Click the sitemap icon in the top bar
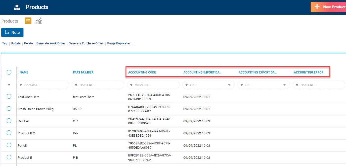This screenshot has width=346, height=166. [x=17, y=7]
